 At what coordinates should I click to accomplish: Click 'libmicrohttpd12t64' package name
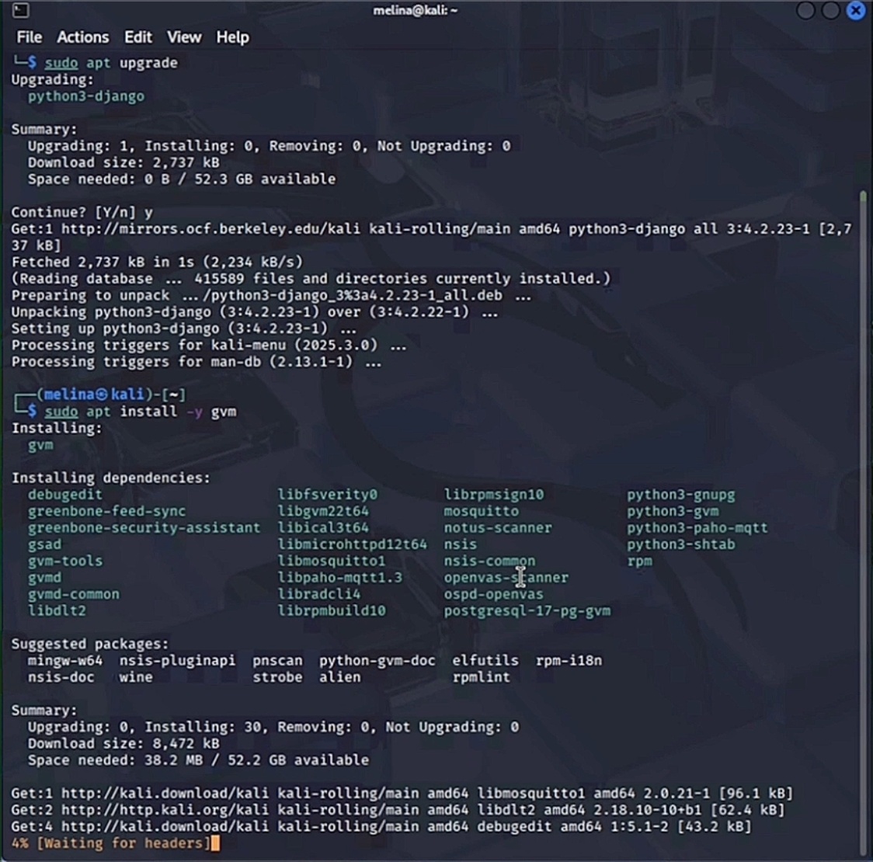[x=353, y=544]
